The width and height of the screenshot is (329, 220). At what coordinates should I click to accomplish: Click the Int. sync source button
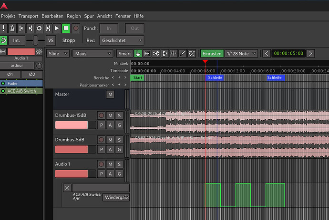(x=17, y=40)
